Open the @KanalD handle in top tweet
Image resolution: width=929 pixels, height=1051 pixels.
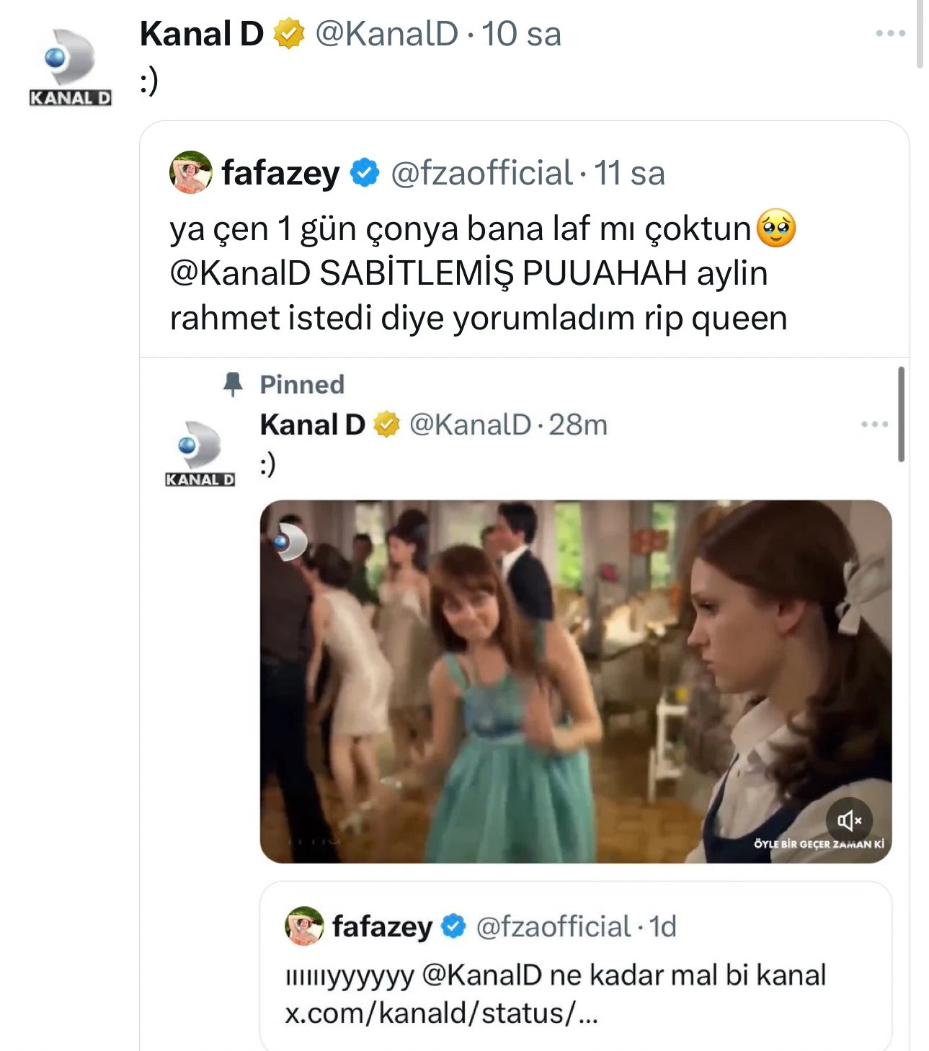(x=386, y=34)
